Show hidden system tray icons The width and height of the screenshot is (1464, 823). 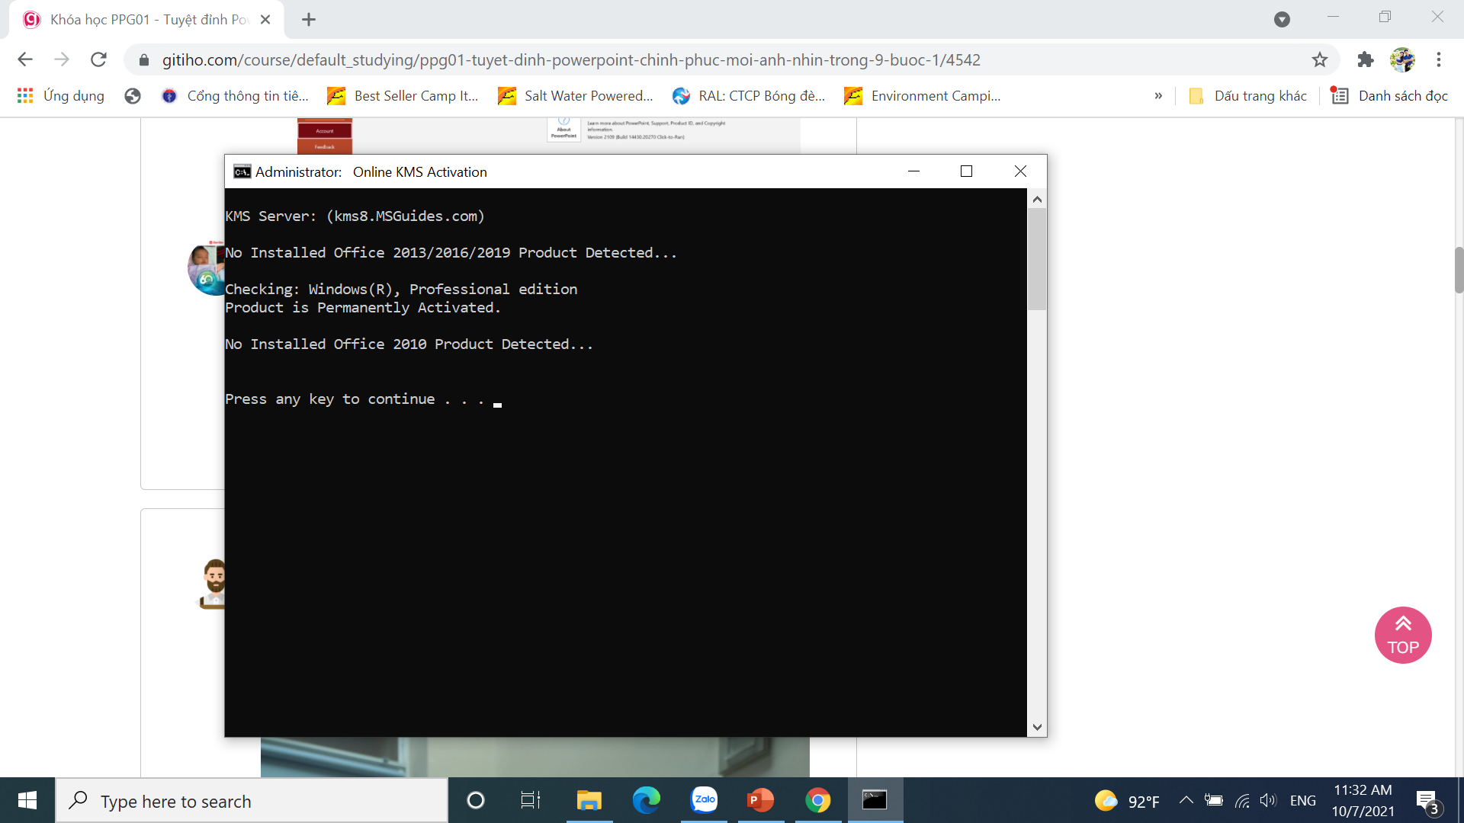pyautogui.click(x=1186, y=800)
